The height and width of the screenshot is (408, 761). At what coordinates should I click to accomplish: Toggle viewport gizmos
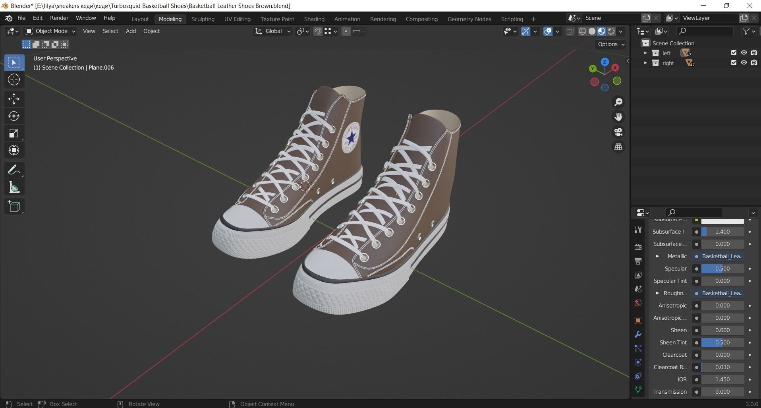[x=525, y=31]
